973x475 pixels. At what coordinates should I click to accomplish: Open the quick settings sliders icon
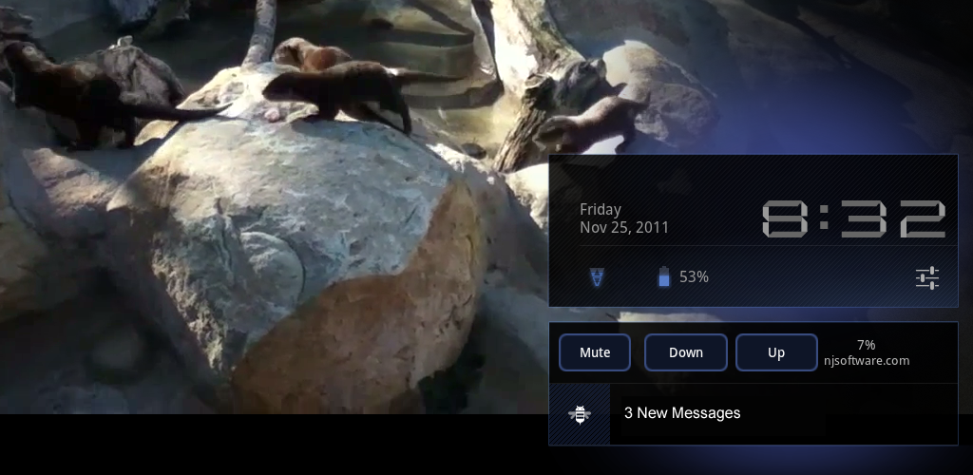pos(927,277)
